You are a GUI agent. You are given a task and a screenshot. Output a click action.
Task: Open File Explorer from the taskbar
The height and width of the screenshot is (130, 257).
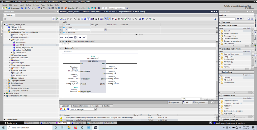pyautogui.click(x=69, y=128)
